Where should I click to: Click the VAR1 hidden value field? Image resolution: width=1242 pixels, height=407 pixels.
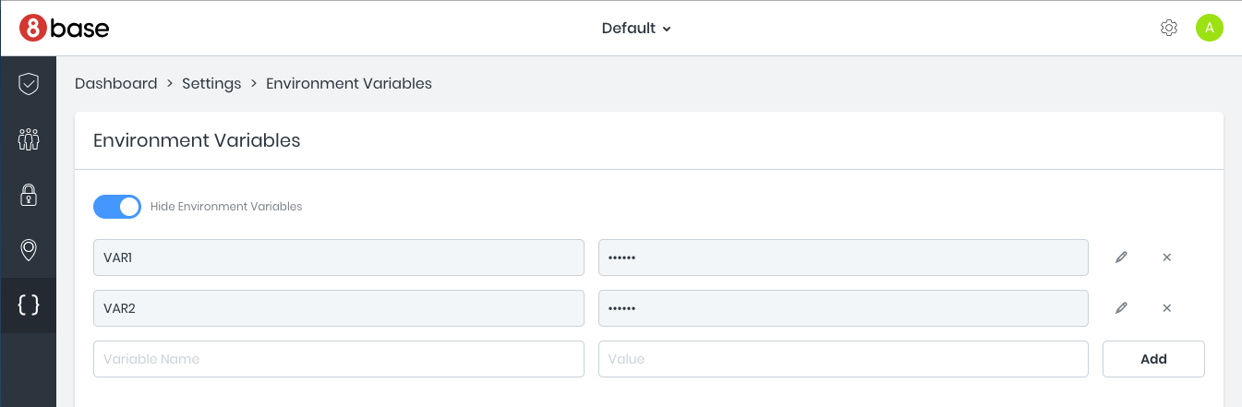click(842, 257)
